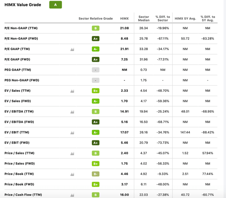Click the HIMX Value Grade heading
Image resolution: width=226 pixels, height=198 pixels.
click(23, 5)
